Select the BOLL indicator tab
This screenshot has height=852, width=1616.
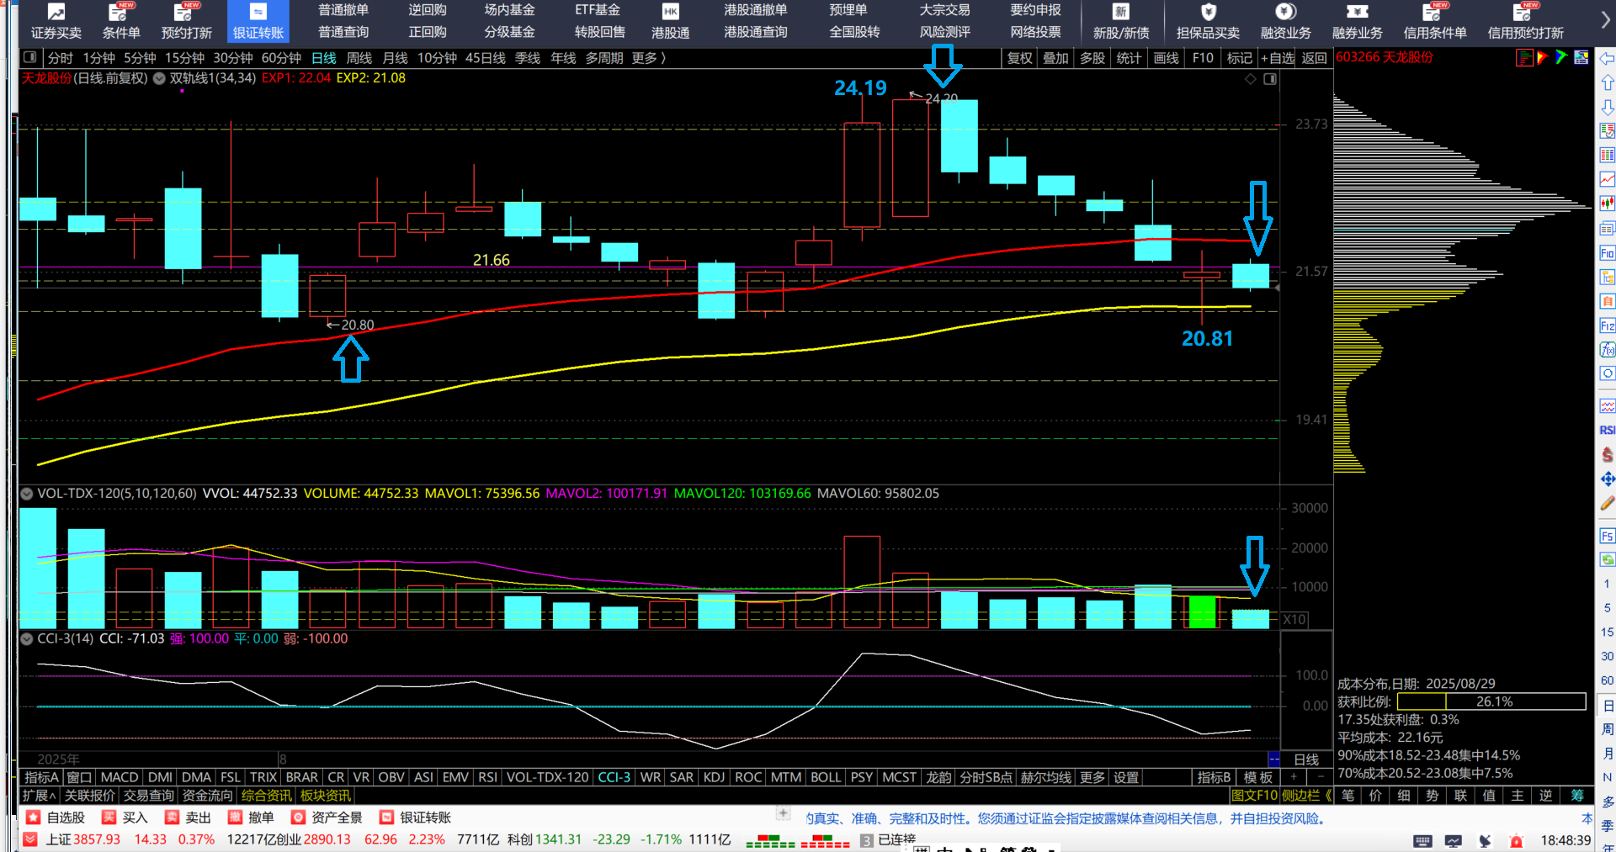coord(826,777)
